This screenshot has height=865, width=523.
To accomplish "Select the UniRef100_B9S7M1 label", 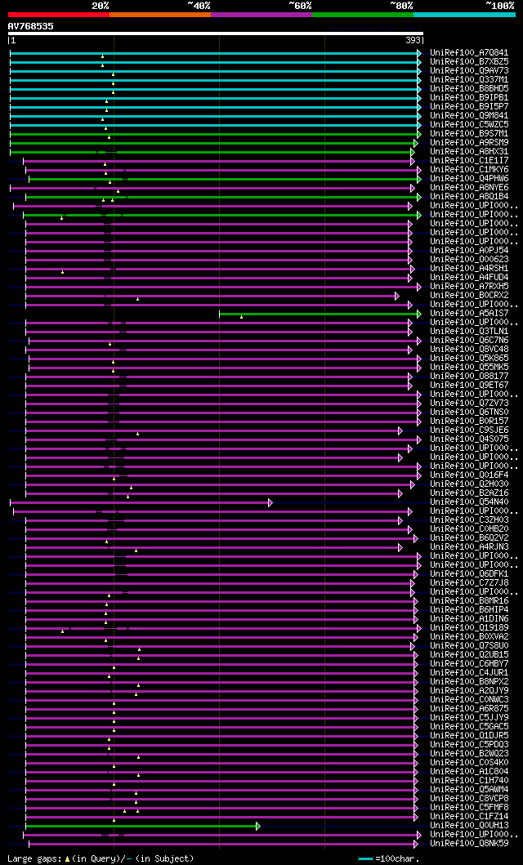I will click(470, 133).
